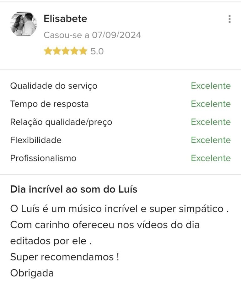Open the three-dot options menu
This screenshot has width=241, height=296.
point(230,19)
